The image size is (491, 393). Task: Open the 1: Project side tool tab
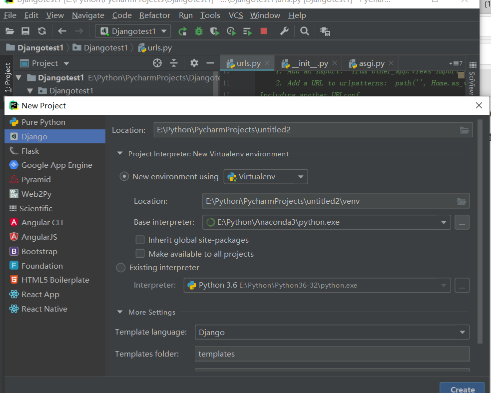coord(8,77)
